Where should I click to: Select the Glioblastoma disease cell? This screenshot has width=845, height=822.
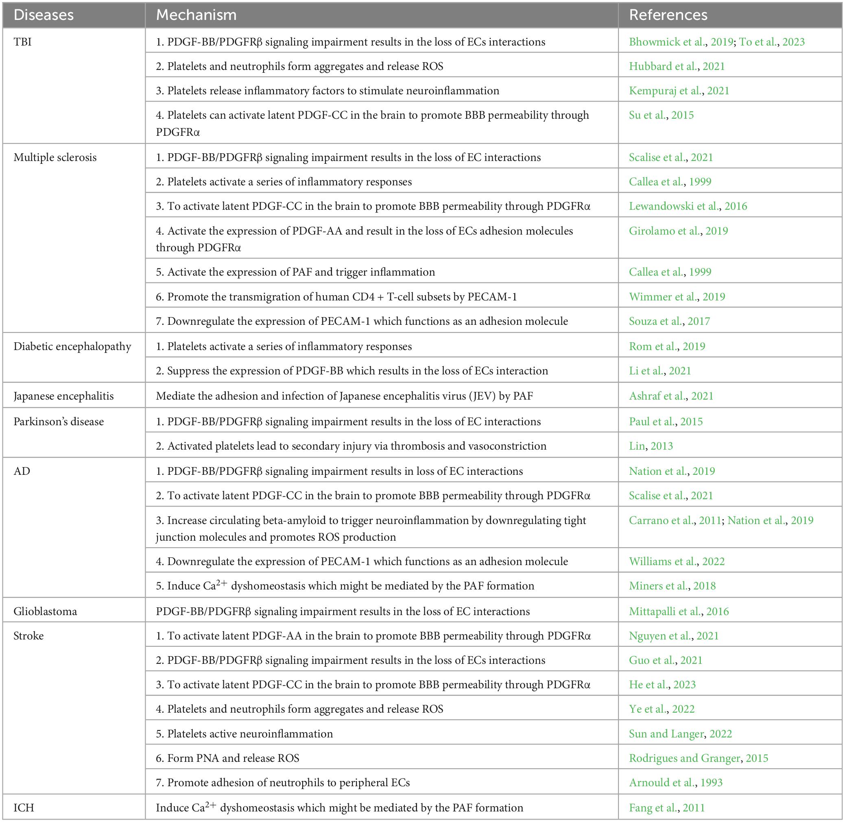[x=74, y=610]
